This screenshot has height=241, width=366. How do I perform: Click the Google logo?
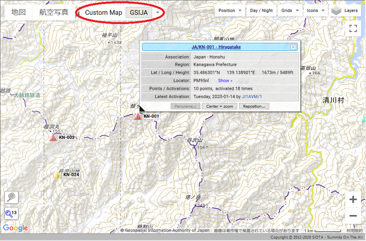pos(15,228)
